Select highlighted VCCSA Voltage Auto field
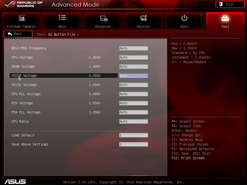 [133, 76]
